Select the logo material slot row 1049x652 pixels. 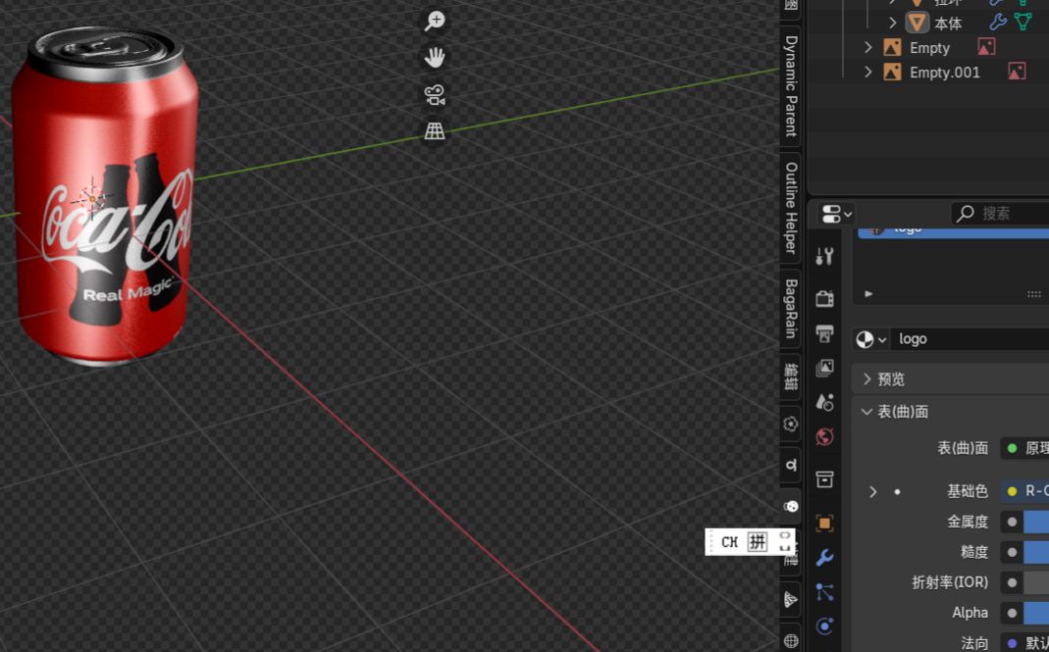tap(954, 232)
